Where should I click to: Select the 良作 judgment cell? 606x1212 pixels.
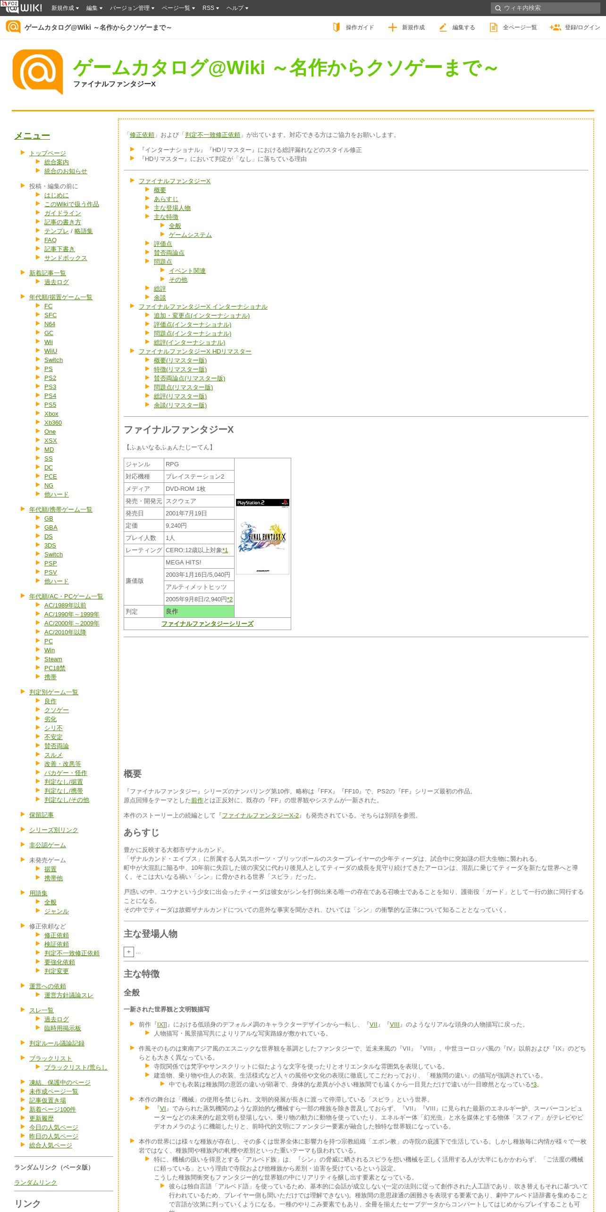point(199,612)
